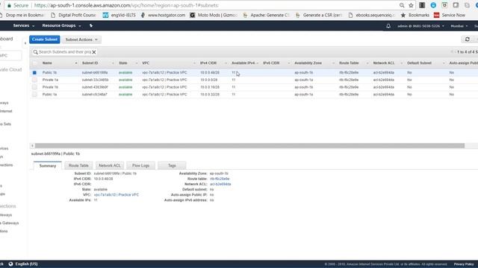Viewport: 478px width, 268px height.
Task: Click the left arrow of horizontal scrollbar
Action: pos(32,146)
